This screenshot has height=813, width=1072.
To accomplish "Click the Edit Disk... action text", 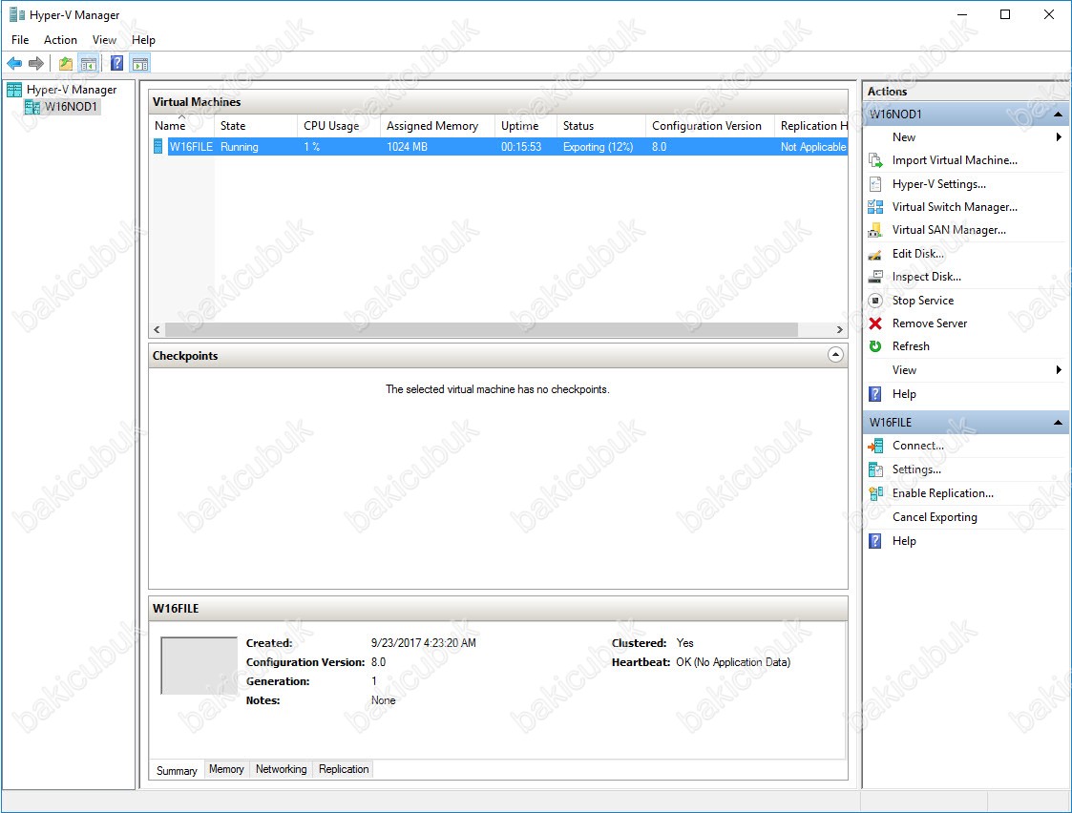I will point(918,254).
